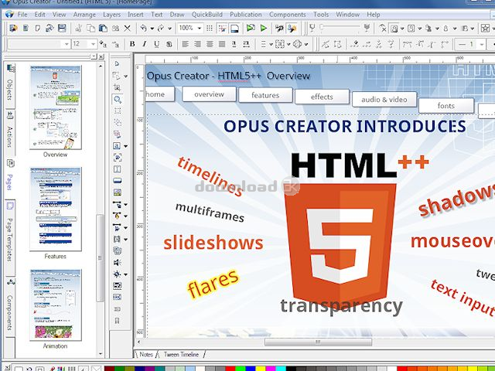
Task: Toggle italic formatting
Action: 145,44
